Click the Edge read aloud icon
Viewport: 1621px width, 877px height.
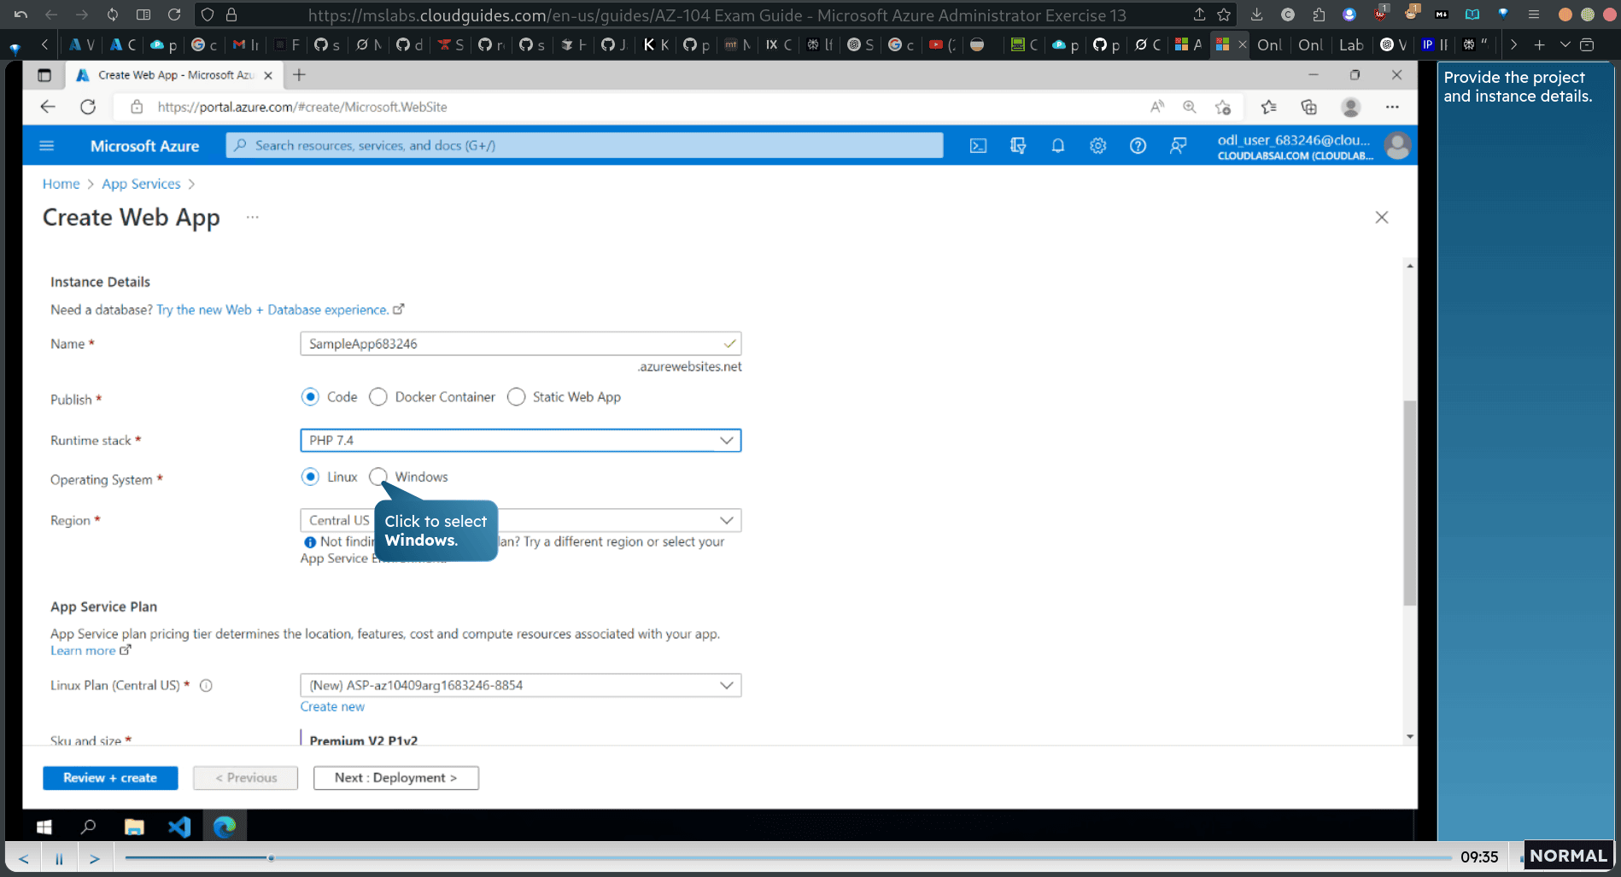pyautogui.click(x=1157, y=107)
